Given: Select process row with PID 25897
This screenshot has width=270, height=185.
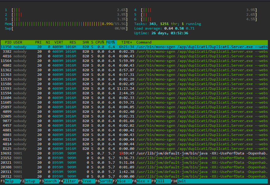Looking at the screenshot, I should [x=134, y=107].
